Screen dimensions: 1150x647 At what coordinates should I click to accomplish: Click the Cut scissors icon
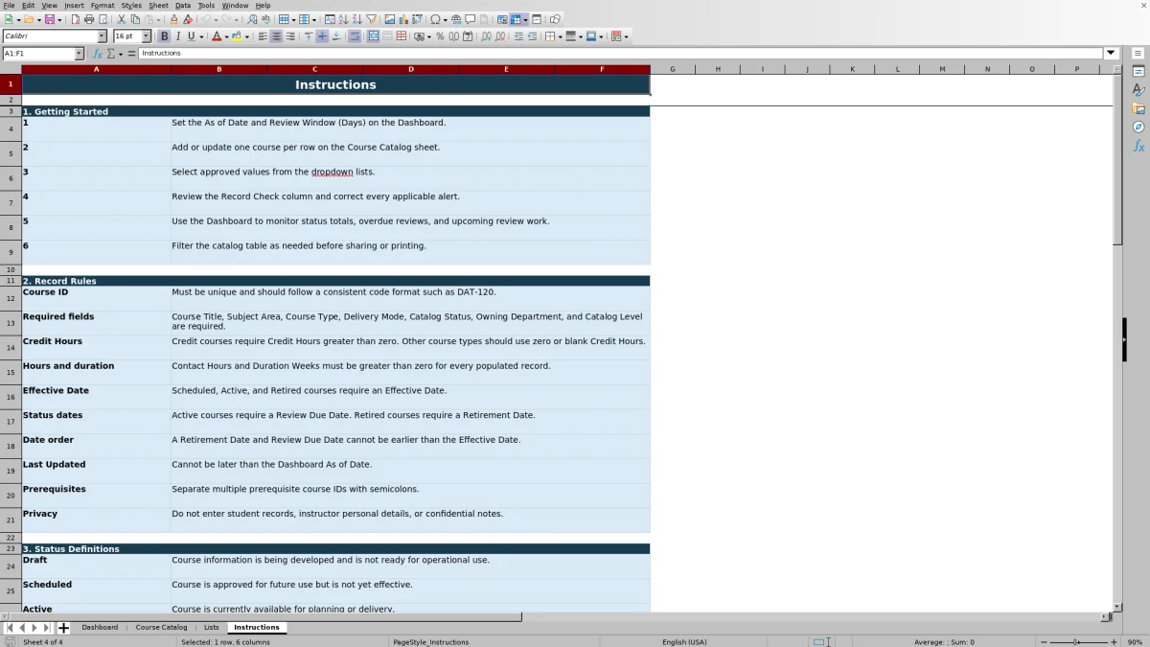tap(122, 19)
